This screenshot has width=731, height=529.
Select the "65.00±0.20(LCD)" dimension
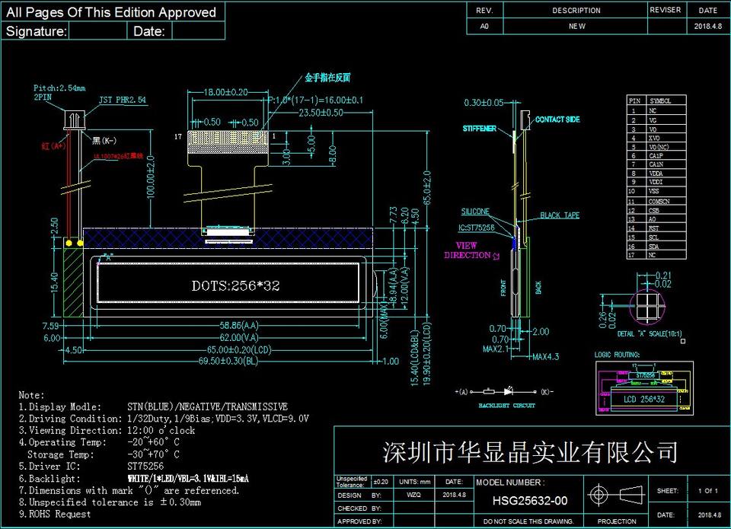239,349
